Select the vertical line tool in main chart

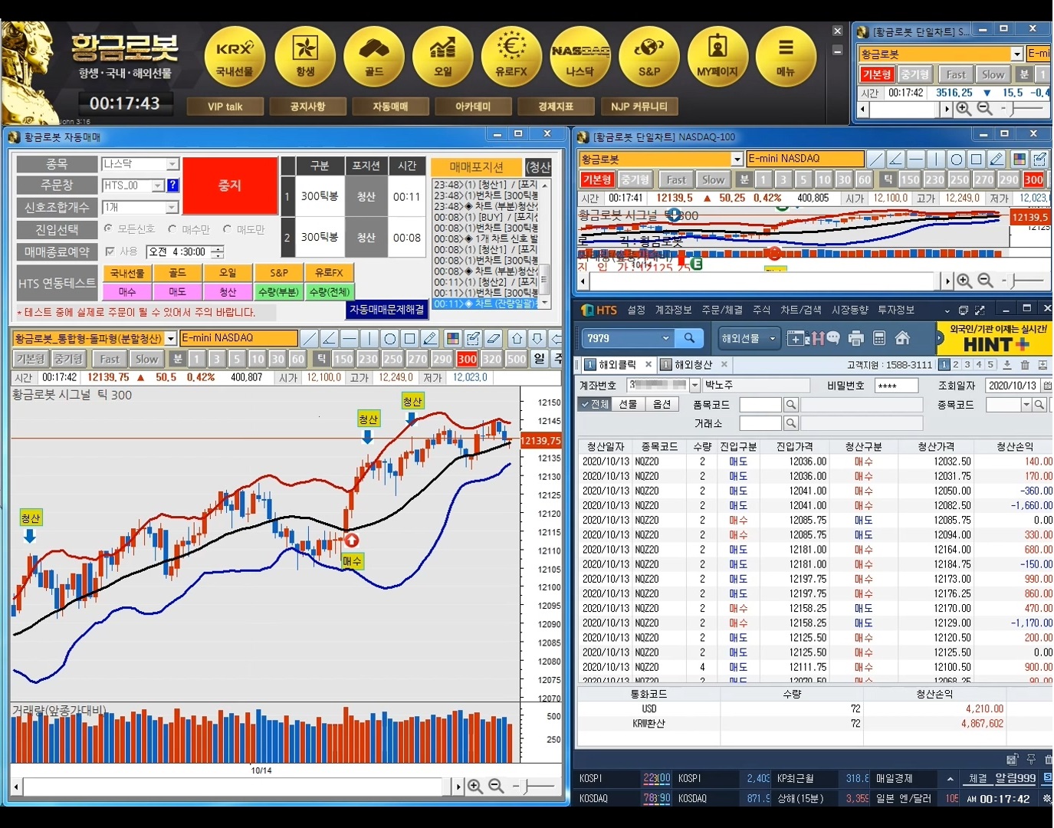click(369, 338)
